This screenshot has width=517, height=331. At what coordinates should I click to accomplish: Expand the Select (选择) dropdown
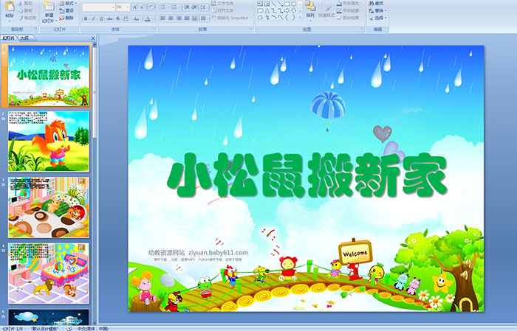pos(377,18)
